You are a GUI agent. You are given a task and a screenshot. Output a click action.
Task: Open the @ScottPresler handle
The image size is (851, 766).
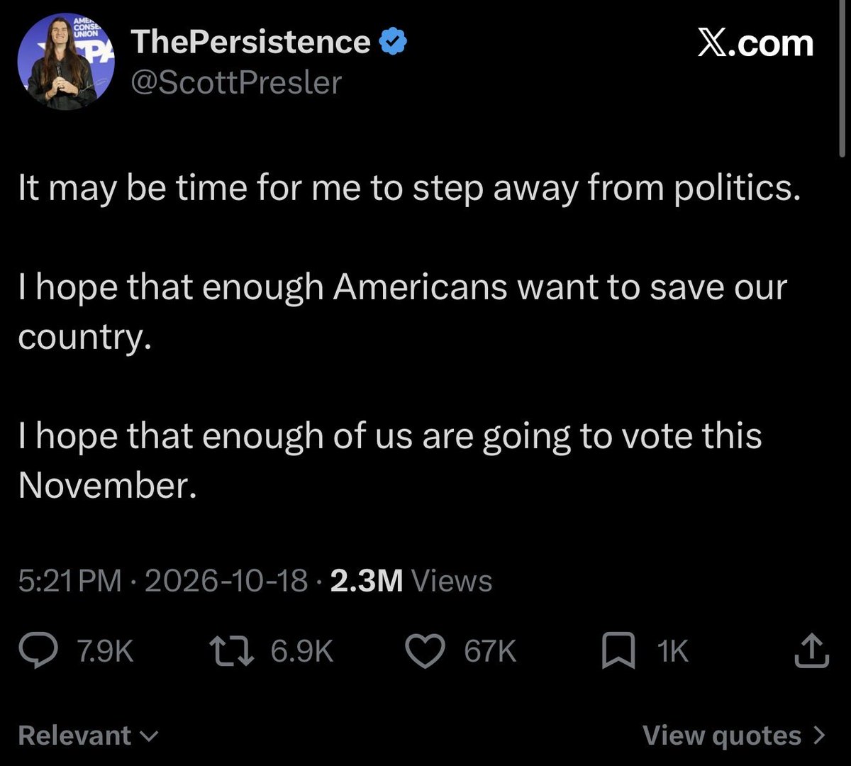coord(237,82)
